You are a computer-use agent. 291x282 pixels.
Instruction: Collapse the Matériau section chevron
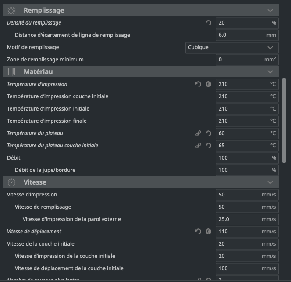coord(270,71)
